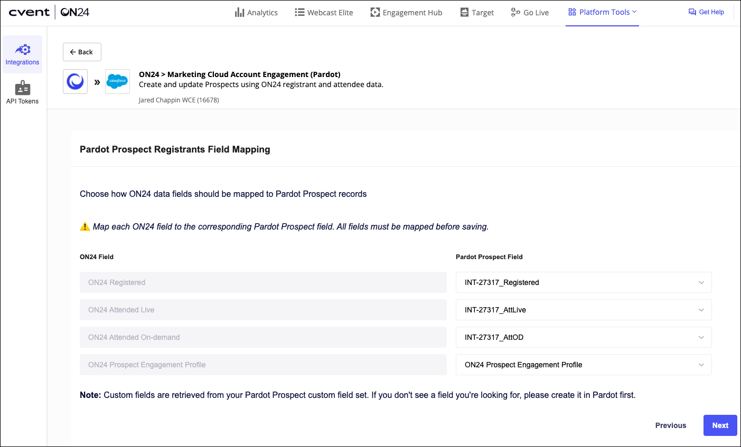Click the disabled ON24 Registered field
Viewport: 741px width, 447px height.
[x=263, y=282]
